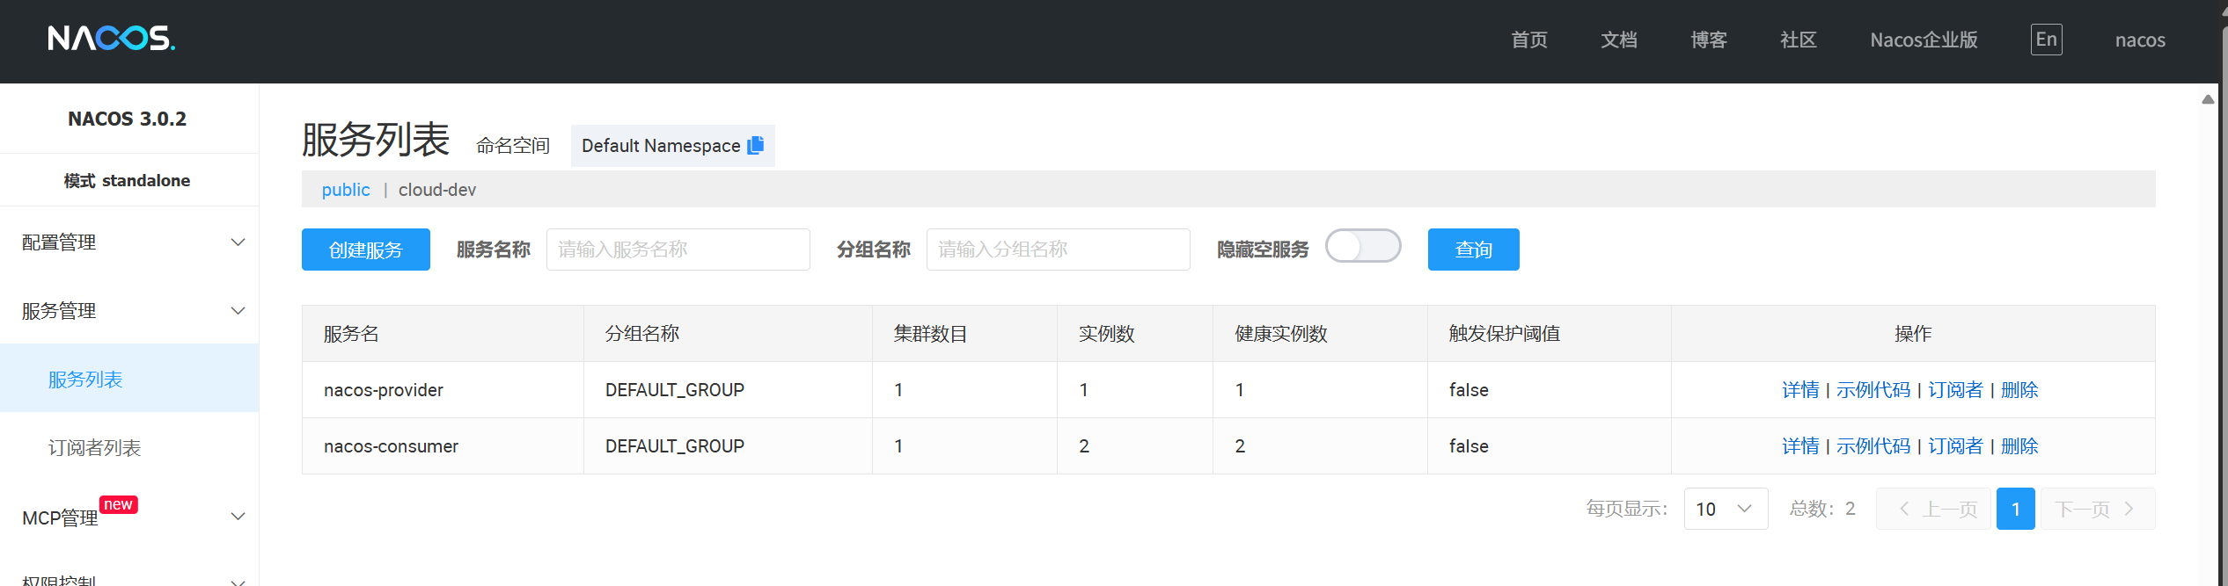Open 博客 in the top navigation

click(x=1709, y=40)
